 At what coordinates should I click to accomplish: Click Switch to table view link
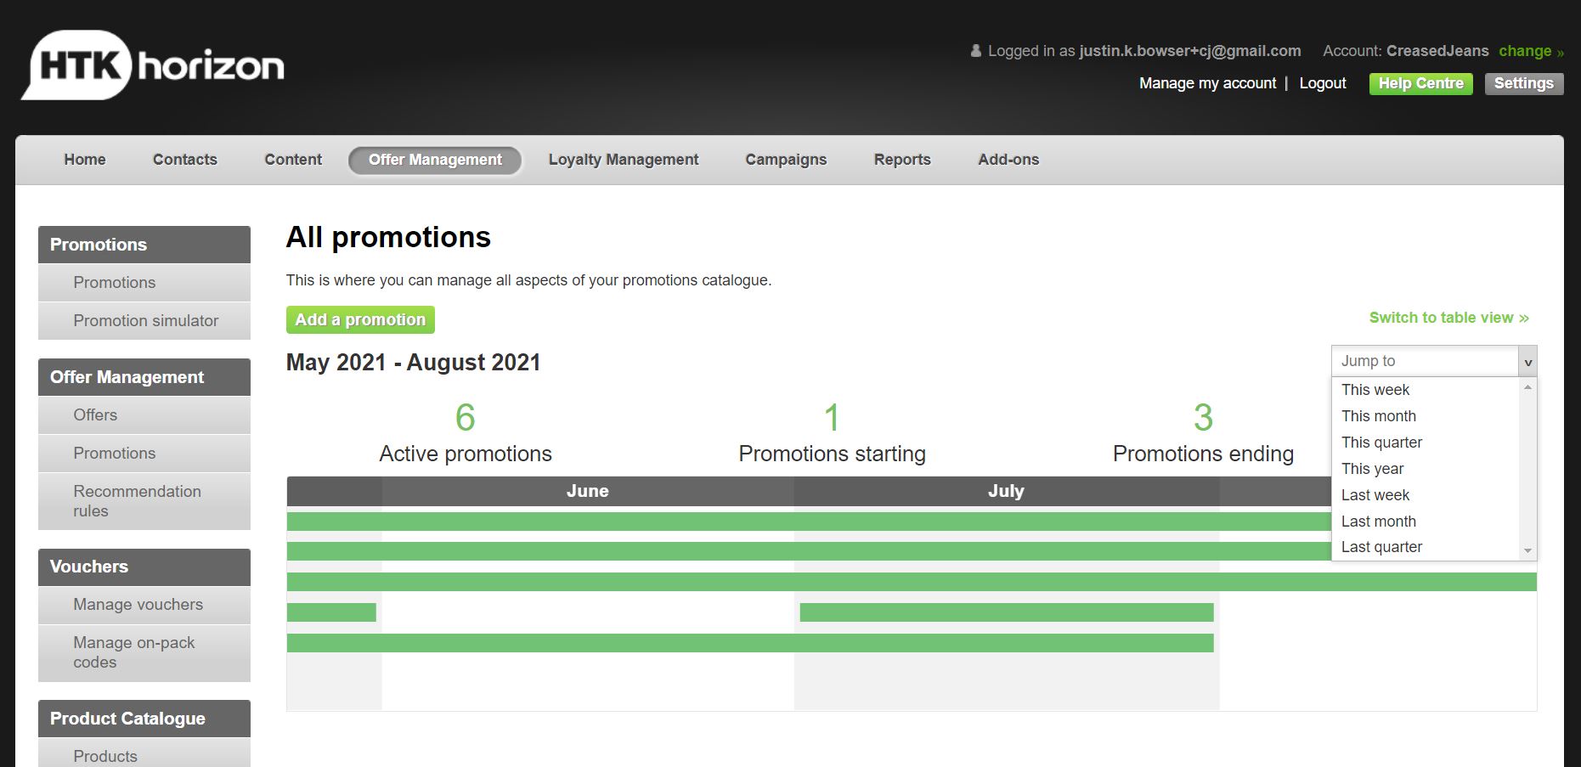point(1448,318)
